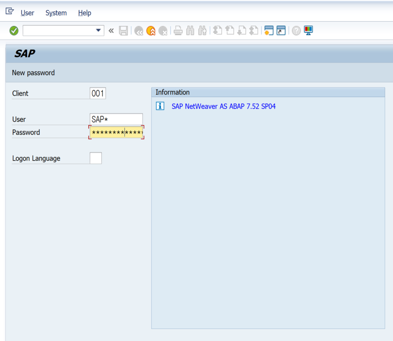
Task: Open Customize Local Layout monitor icon
Action: (308, 31)
